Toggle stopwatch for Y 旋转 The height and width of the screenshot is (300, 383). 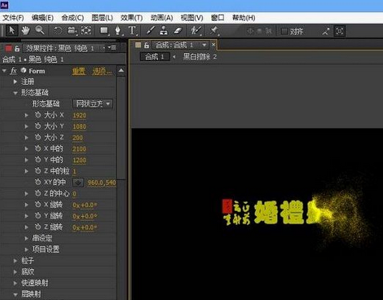38,216
